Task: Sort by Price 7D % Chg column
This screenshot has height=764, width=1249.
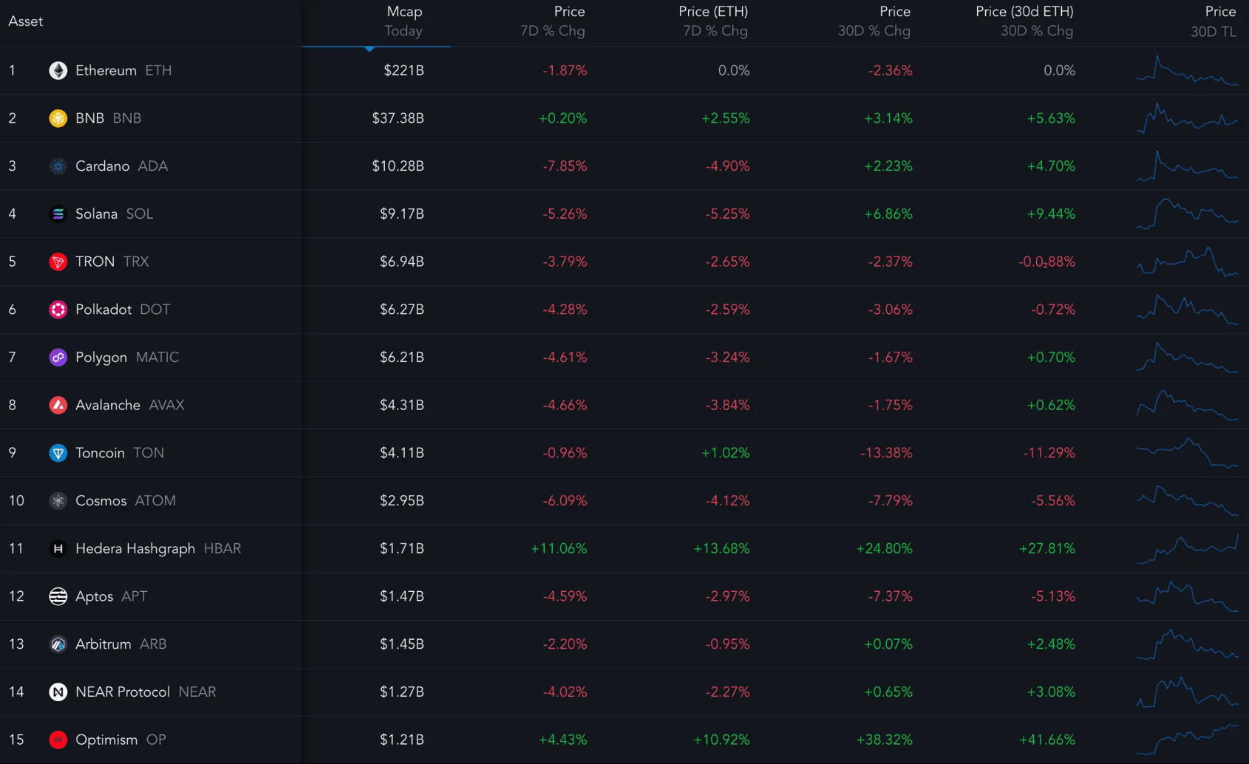Action: 553,21
